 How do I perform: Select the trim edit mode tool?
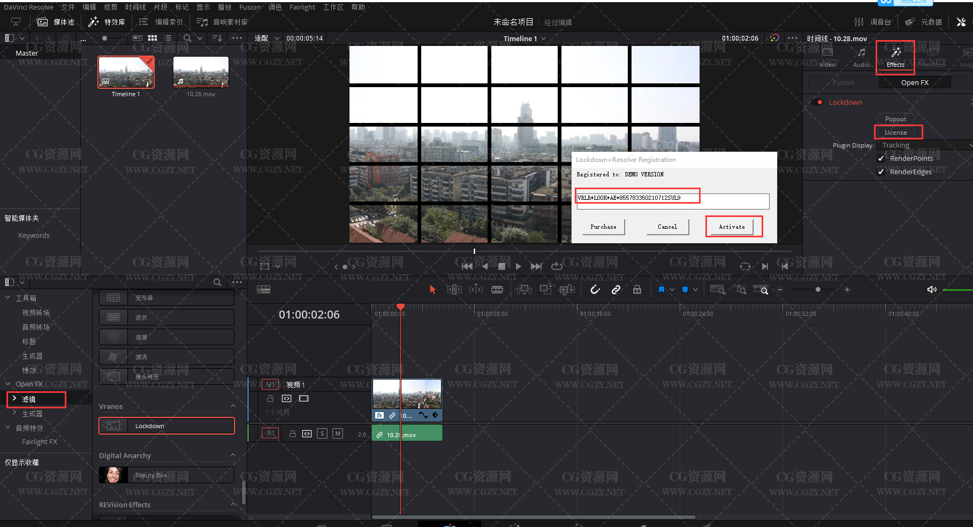click(x=454, y=290)
